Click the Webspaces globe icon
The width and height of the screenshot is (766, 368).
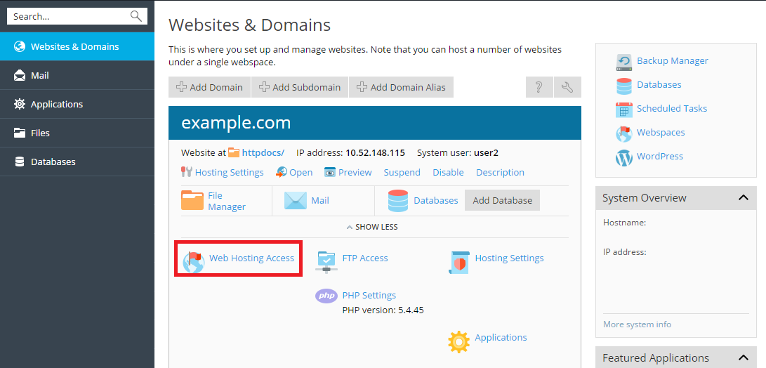click(x=624, y=134)
